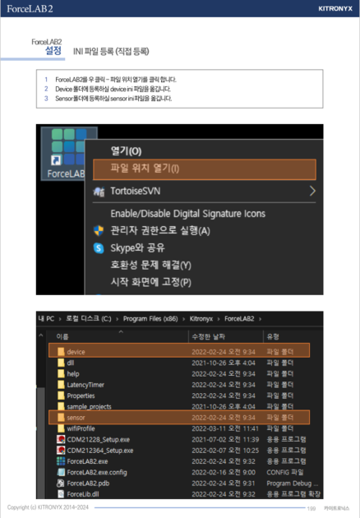Select the Properties folder icon
Screen dimensions: 360x518
tap(61, 395)
